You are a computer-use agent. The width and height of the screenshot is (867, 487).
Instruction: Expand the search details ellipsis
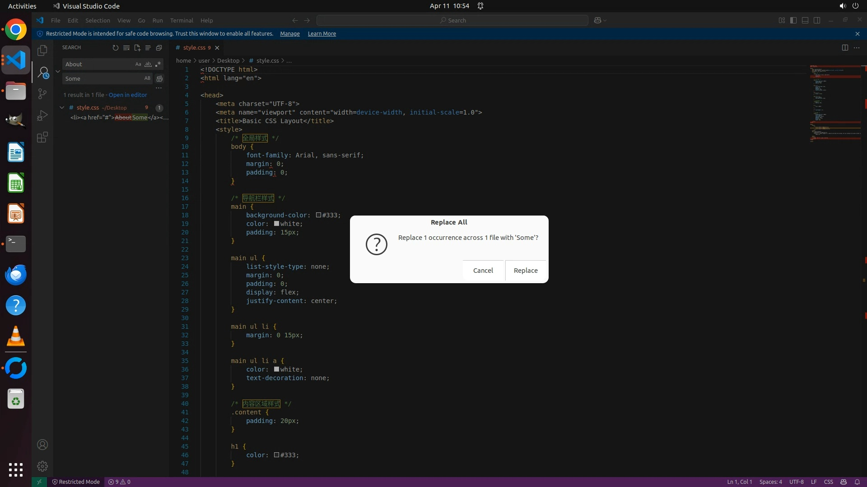click(x=158, y=88)
